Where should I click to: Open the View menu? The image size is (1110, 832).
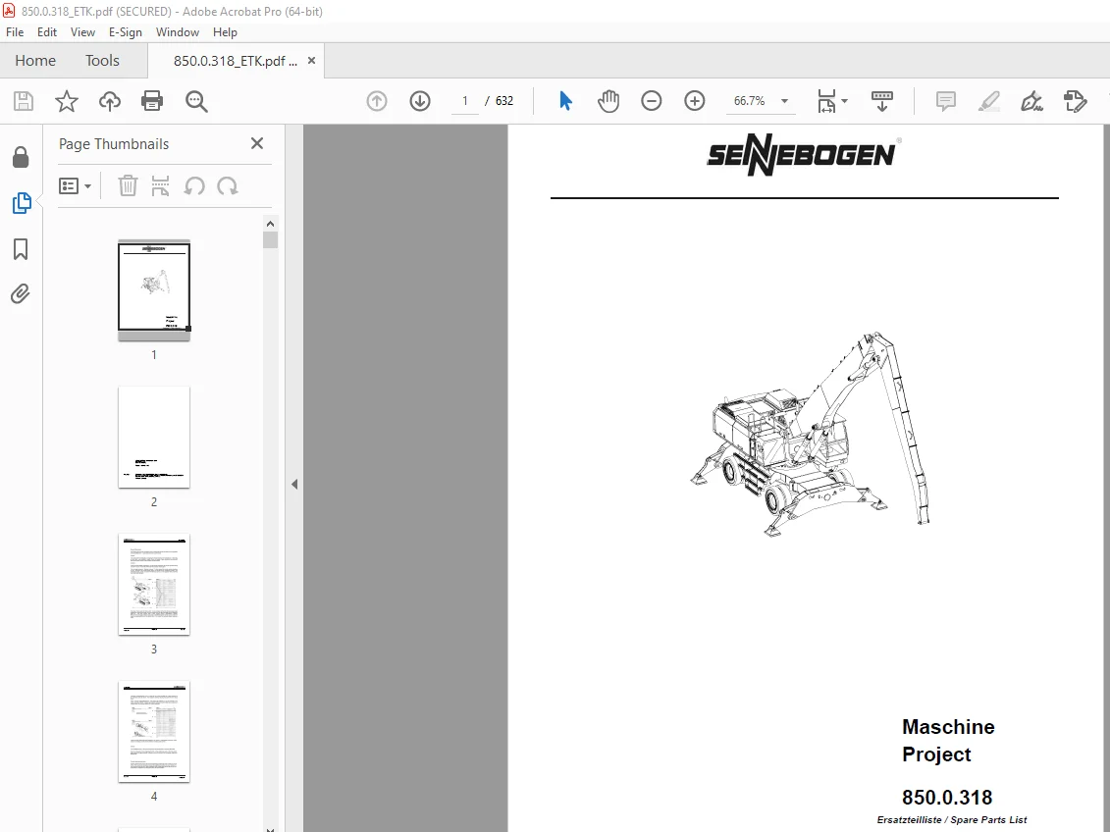[82, 31]
